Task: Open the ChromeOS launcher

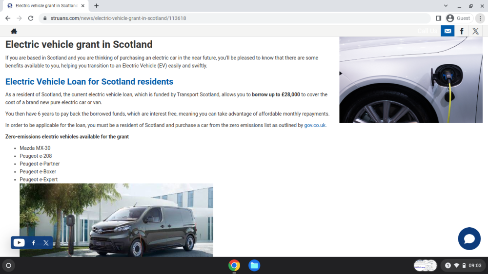Action: (x=9, y=265)
